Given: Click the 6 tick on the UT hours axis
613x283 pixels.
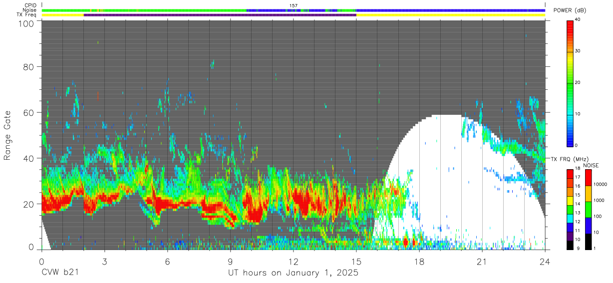Looking at the screenshot, I should coord(168,261).
